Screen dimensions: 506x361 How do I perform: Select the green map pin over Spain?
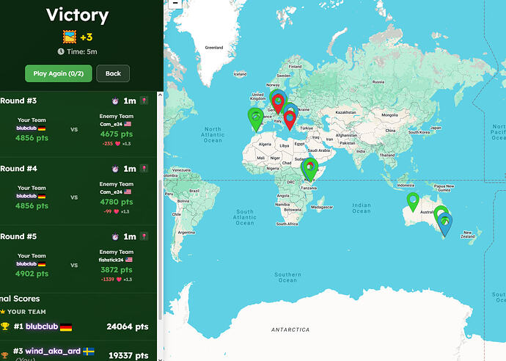(256, 119)
